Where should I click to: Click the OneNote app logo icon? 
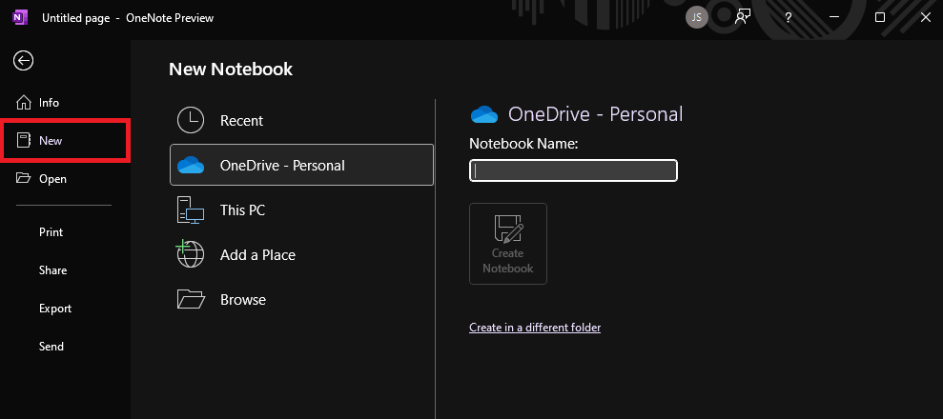19,17
